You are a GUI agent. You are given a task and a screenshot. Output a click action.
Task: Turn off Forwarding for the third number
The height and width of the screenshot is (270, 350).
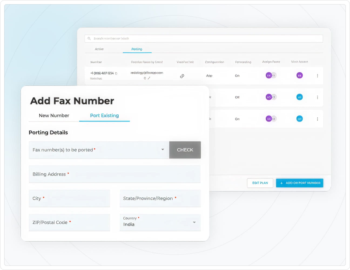(x=237, y=119)
